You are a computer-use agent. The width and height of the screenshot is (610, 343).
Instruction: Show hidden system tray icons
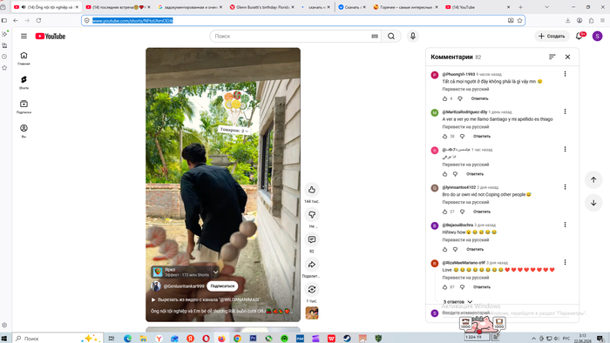[533, 339]
